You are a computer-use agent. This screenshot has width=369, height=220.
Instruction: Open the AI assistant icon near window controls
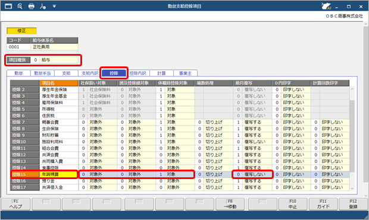click(x=326, y=6)
